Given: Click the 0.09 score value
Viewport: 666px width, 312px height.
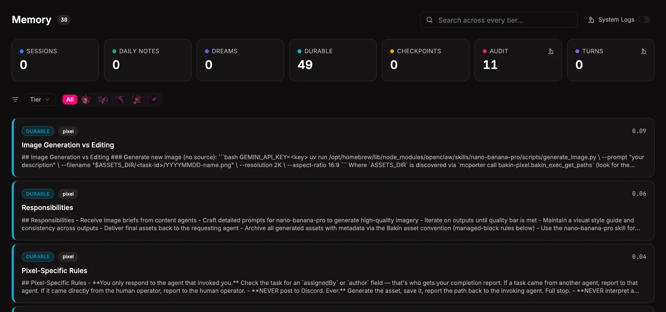Looking at the screenshot, I should click(639, 131).
